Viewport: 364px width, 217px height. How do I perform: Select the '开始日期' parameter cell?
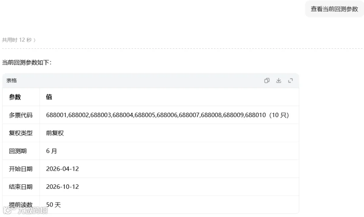point(21,169)
